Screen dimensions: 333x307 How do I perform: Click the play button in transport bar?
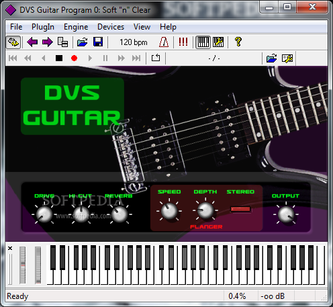[x=90, y=58]
